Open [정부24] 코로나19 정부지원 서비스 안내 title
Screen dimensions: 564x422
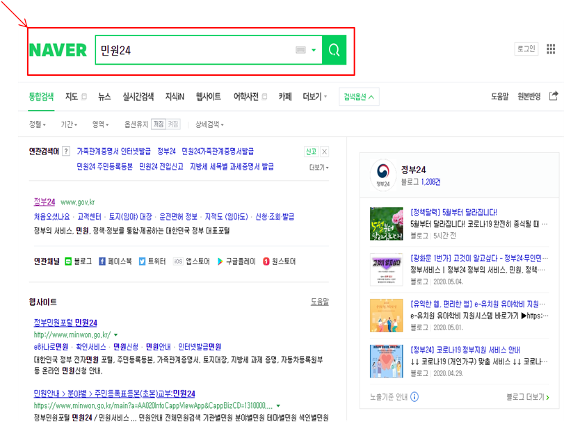465,350
